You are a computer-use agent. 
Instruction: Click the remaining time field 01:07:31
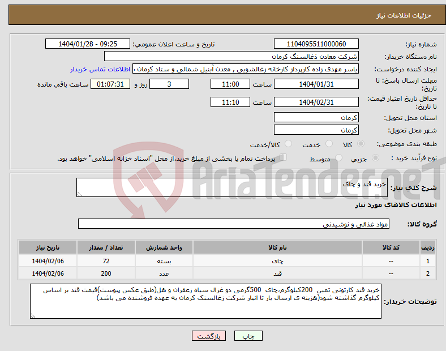110,84
